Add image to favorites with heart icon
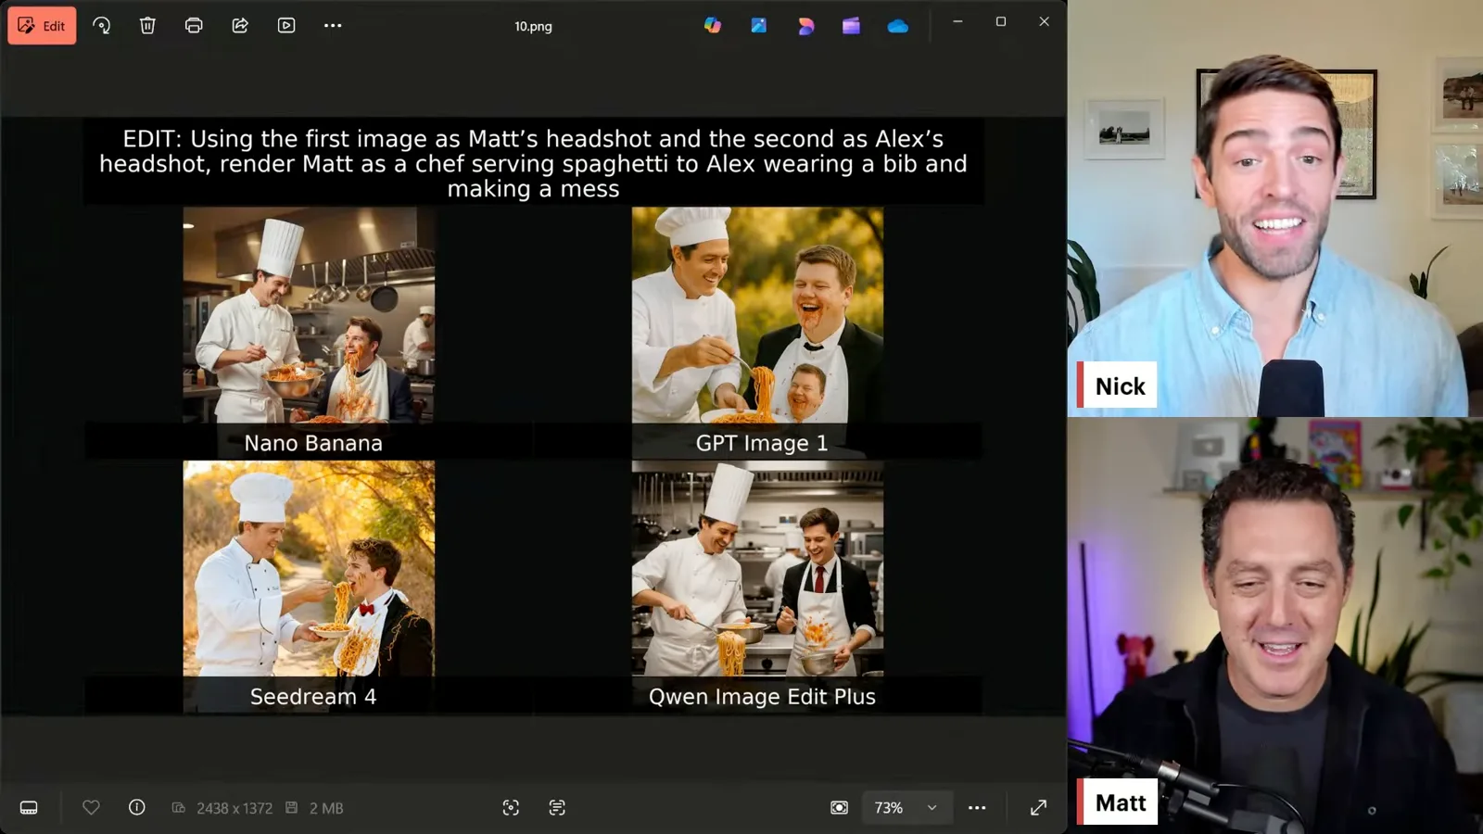 click(x=91, y=808)
